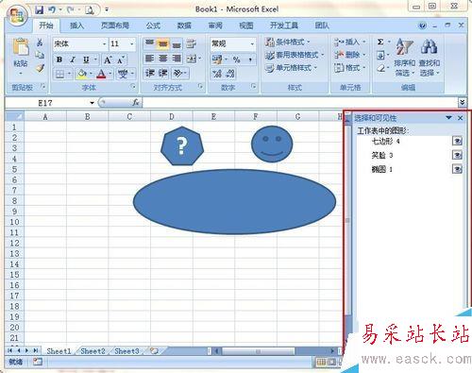Open Name Box dropdown arrow
The image size is (472, 373).
point(92,103)
